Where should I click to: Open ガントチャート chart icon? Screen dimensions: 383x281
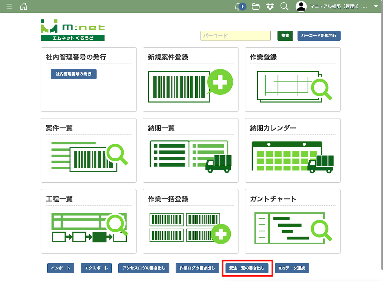[292, 228]
